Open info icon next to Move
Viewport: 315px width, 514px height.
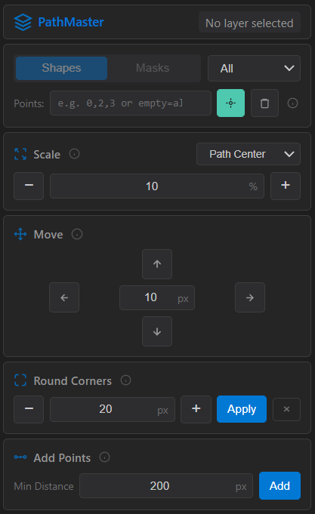77,234
